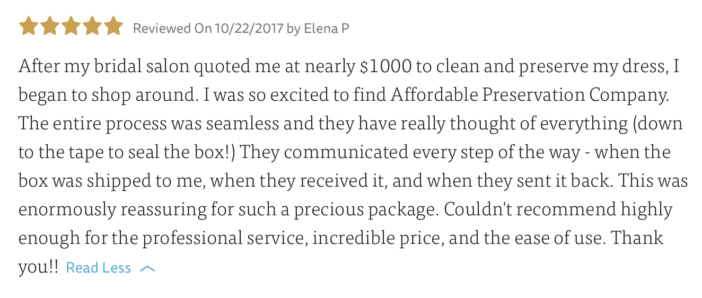Collapse review using the up chevron
Screen dimensions: 702x298
(x=147, y=268)
